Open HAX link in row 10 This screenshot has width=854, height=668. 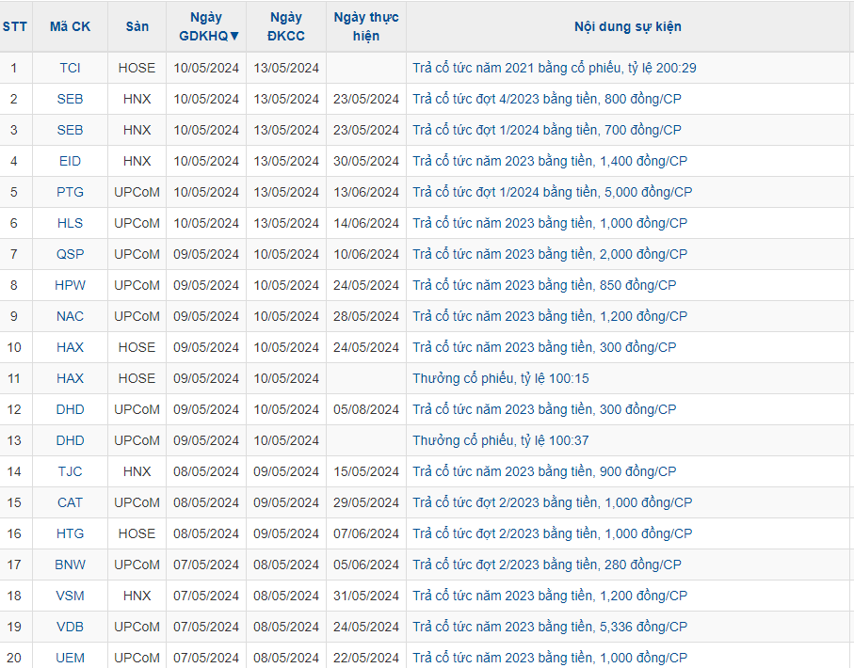click(70, 347)
